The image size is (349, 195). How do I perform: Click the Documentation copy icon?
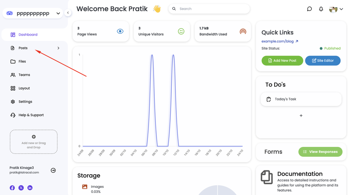pos(267,177)
